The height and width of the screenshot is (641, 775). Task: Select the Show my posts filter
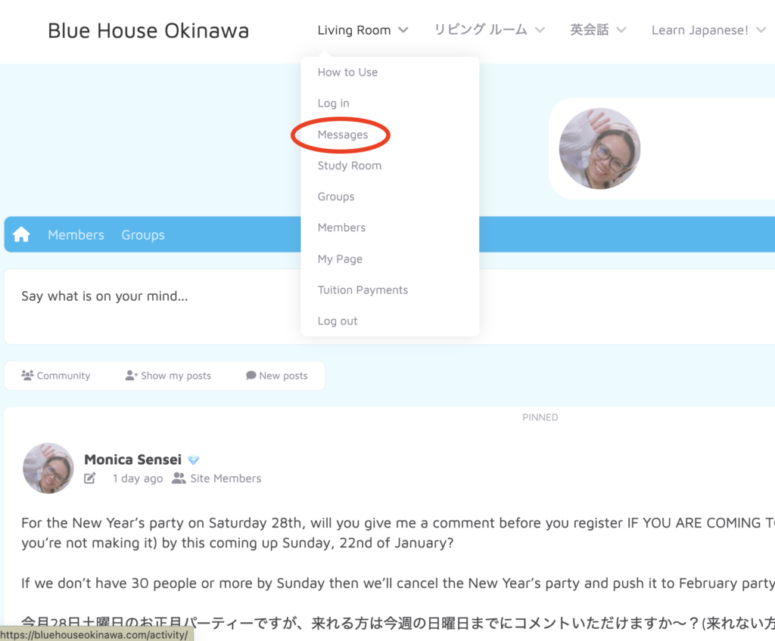[x=168, y=376]
